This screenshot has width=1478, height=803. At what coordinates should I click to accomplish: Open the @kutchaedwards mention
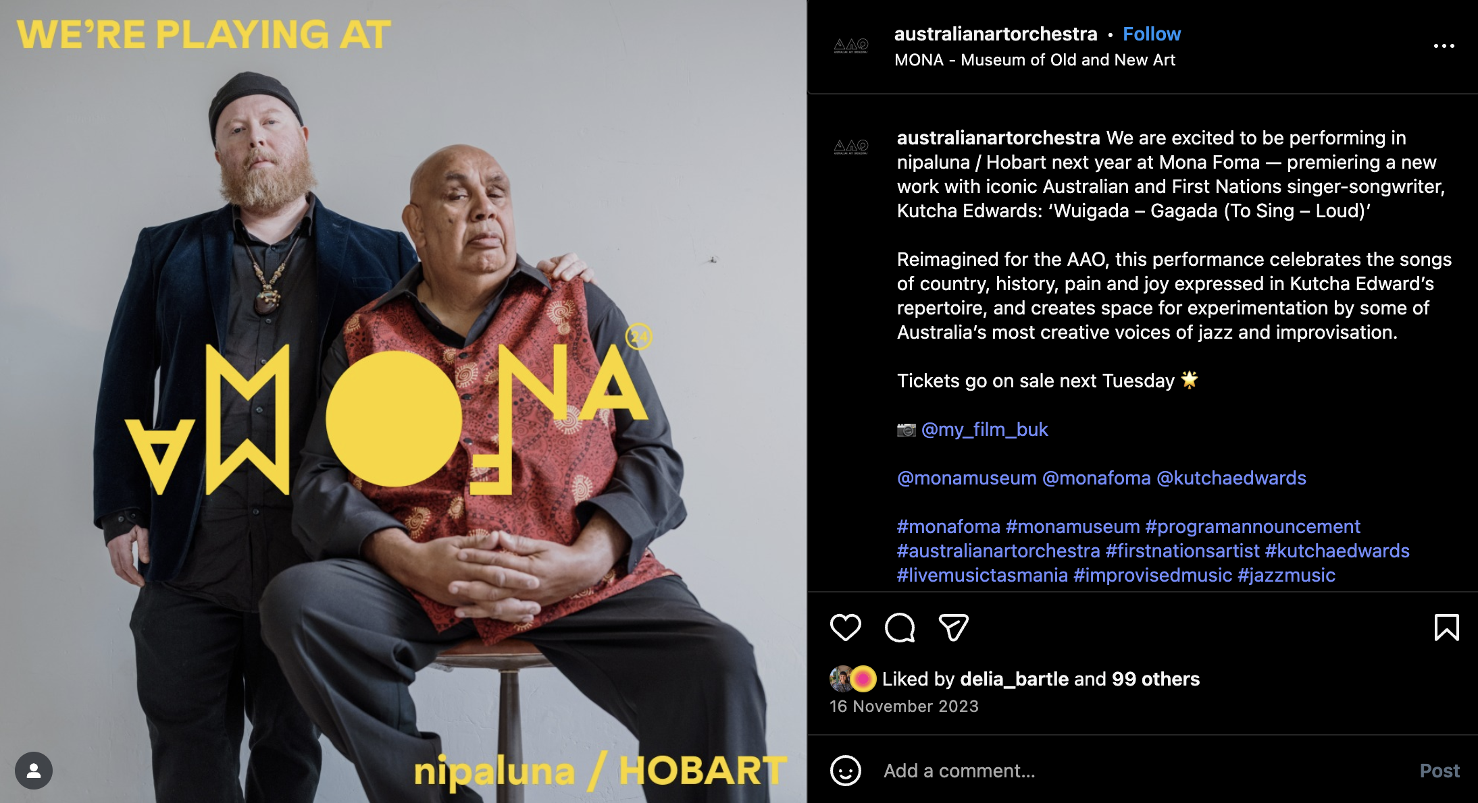tap(1231, 478)
